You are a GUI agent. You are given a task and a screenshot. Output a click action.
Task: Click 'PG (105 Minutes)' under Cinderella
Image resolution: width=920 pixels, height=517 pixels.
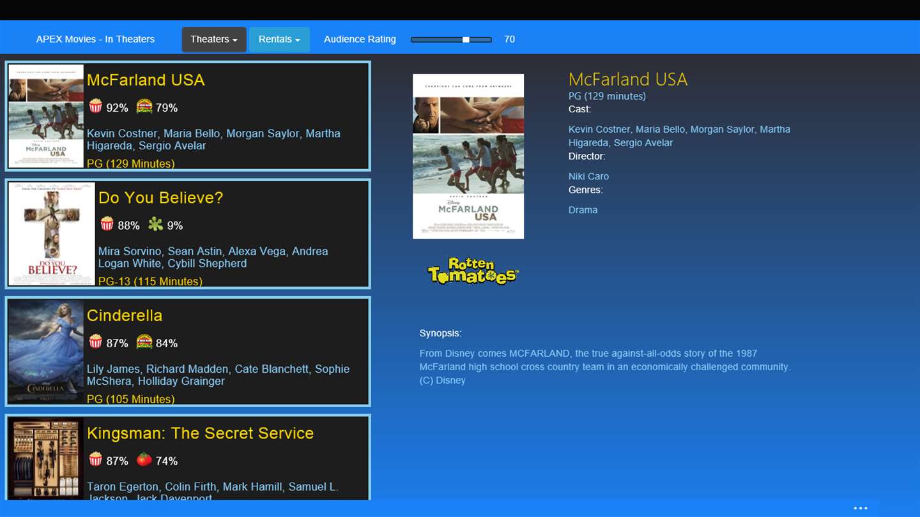coord(130,399)
